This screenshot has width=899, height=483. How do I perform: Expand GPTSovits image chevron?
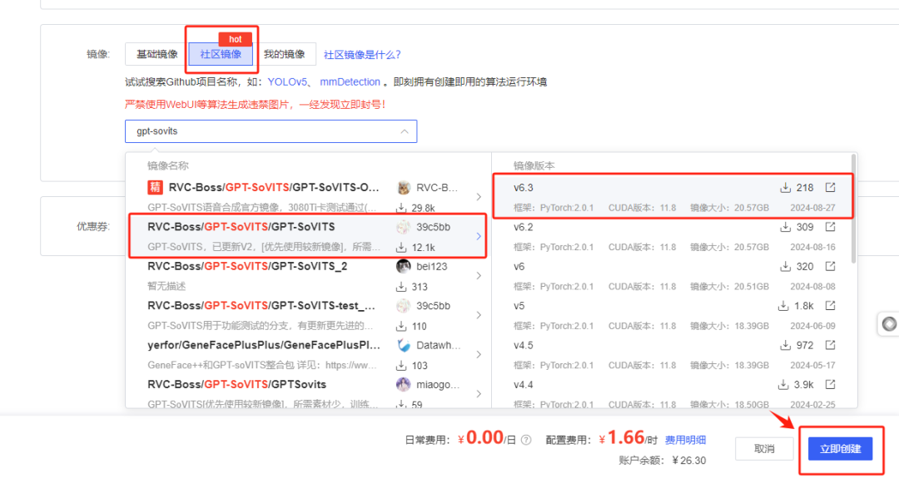point(479,394)
